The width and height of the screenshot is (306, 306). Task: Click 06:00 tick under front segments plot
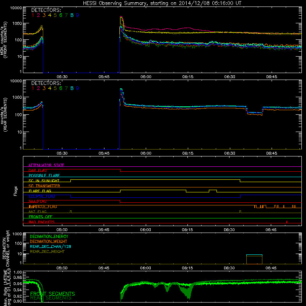(x=146, y=77)
